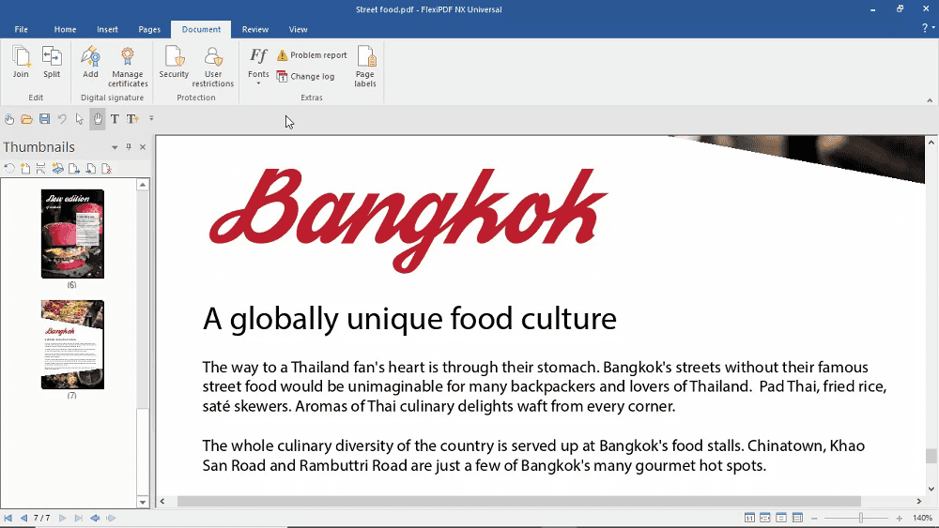Image resolution: width=939 pixels, height=528 pixels.
Task: Go to the last page
Action: pyautogui.click(x=79, y=518)
